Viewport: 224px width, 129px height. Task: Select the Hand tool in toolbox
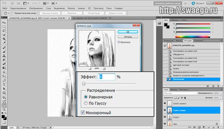[x=4, y=106]
